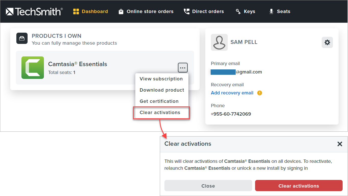348x196 pixels.
Task: Select Get certification option
Action: point(159,101)
